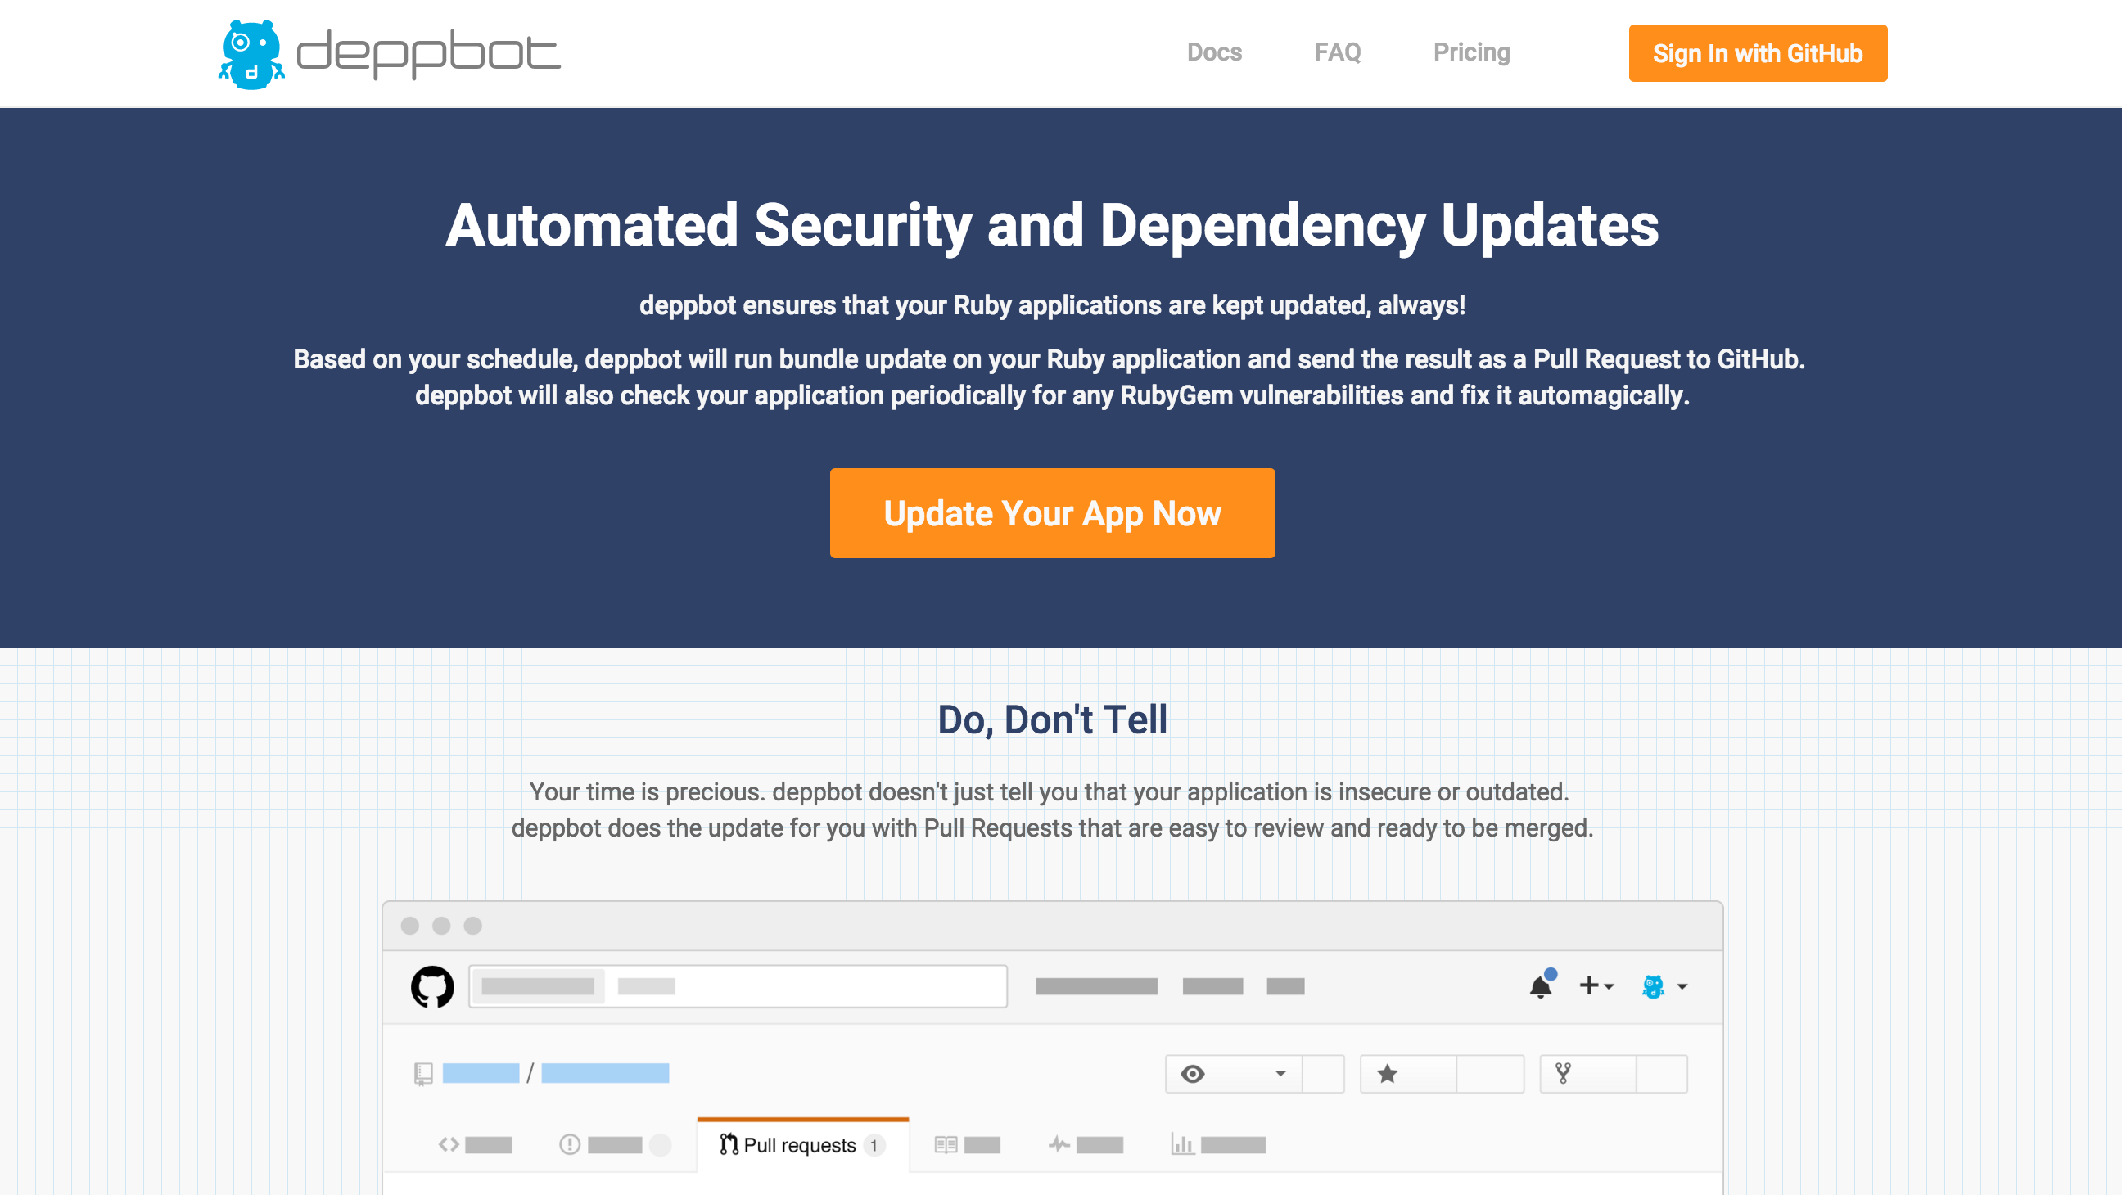Click the fork icon button
2122x1195 pixels.
1563,1074
